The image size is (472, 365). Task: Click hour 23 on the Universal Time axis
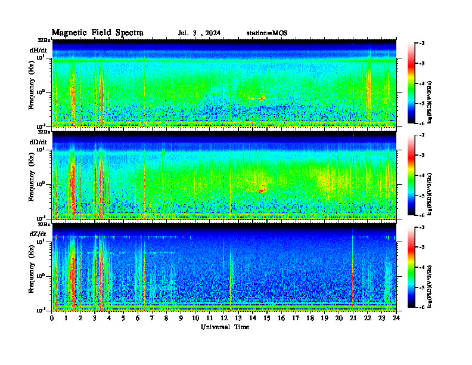381,318
